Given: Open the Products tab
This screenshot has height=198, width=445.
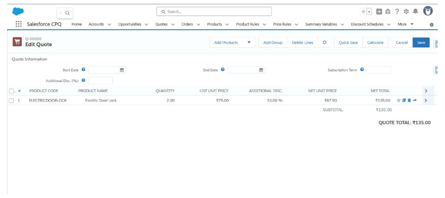Looking at the screenshot, I should (215, 24).
